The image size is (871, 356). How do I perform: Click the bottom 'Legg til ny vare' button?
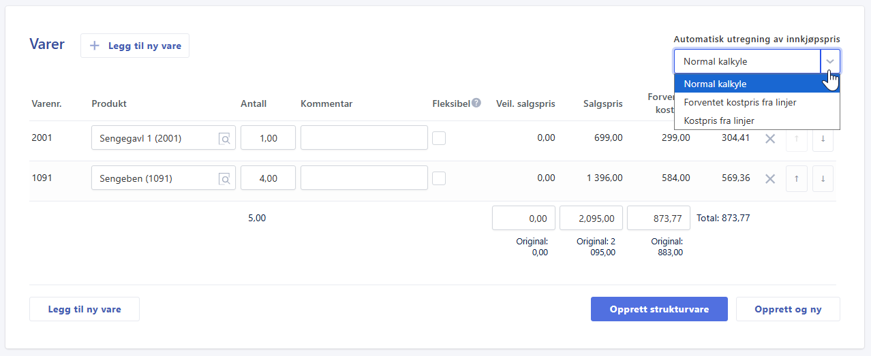point(85,309)
